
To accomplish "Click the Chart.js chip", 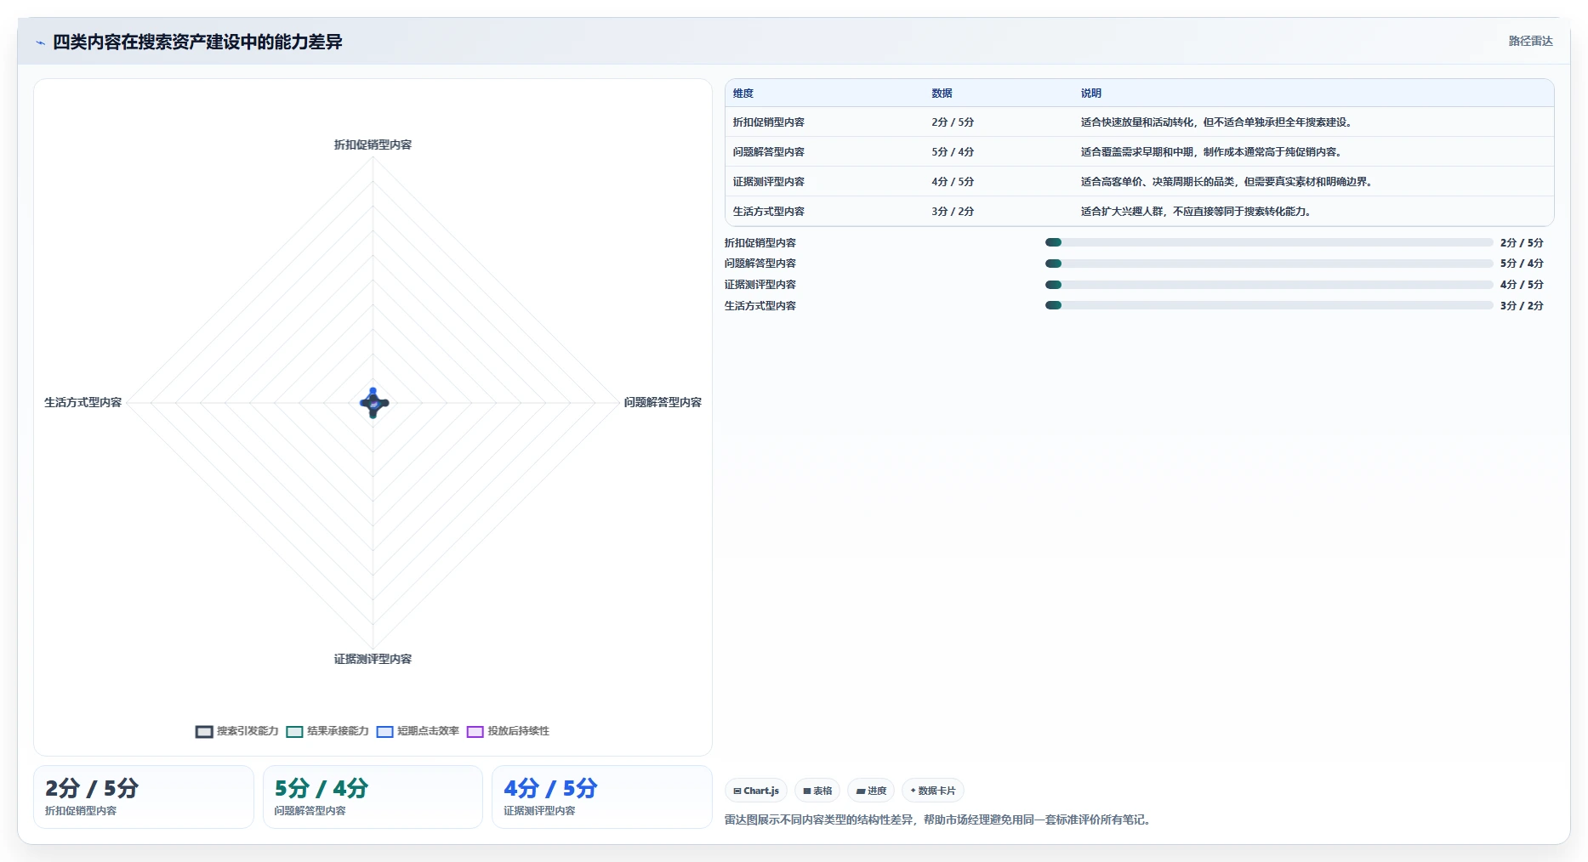I will click(x=756, y=791).
